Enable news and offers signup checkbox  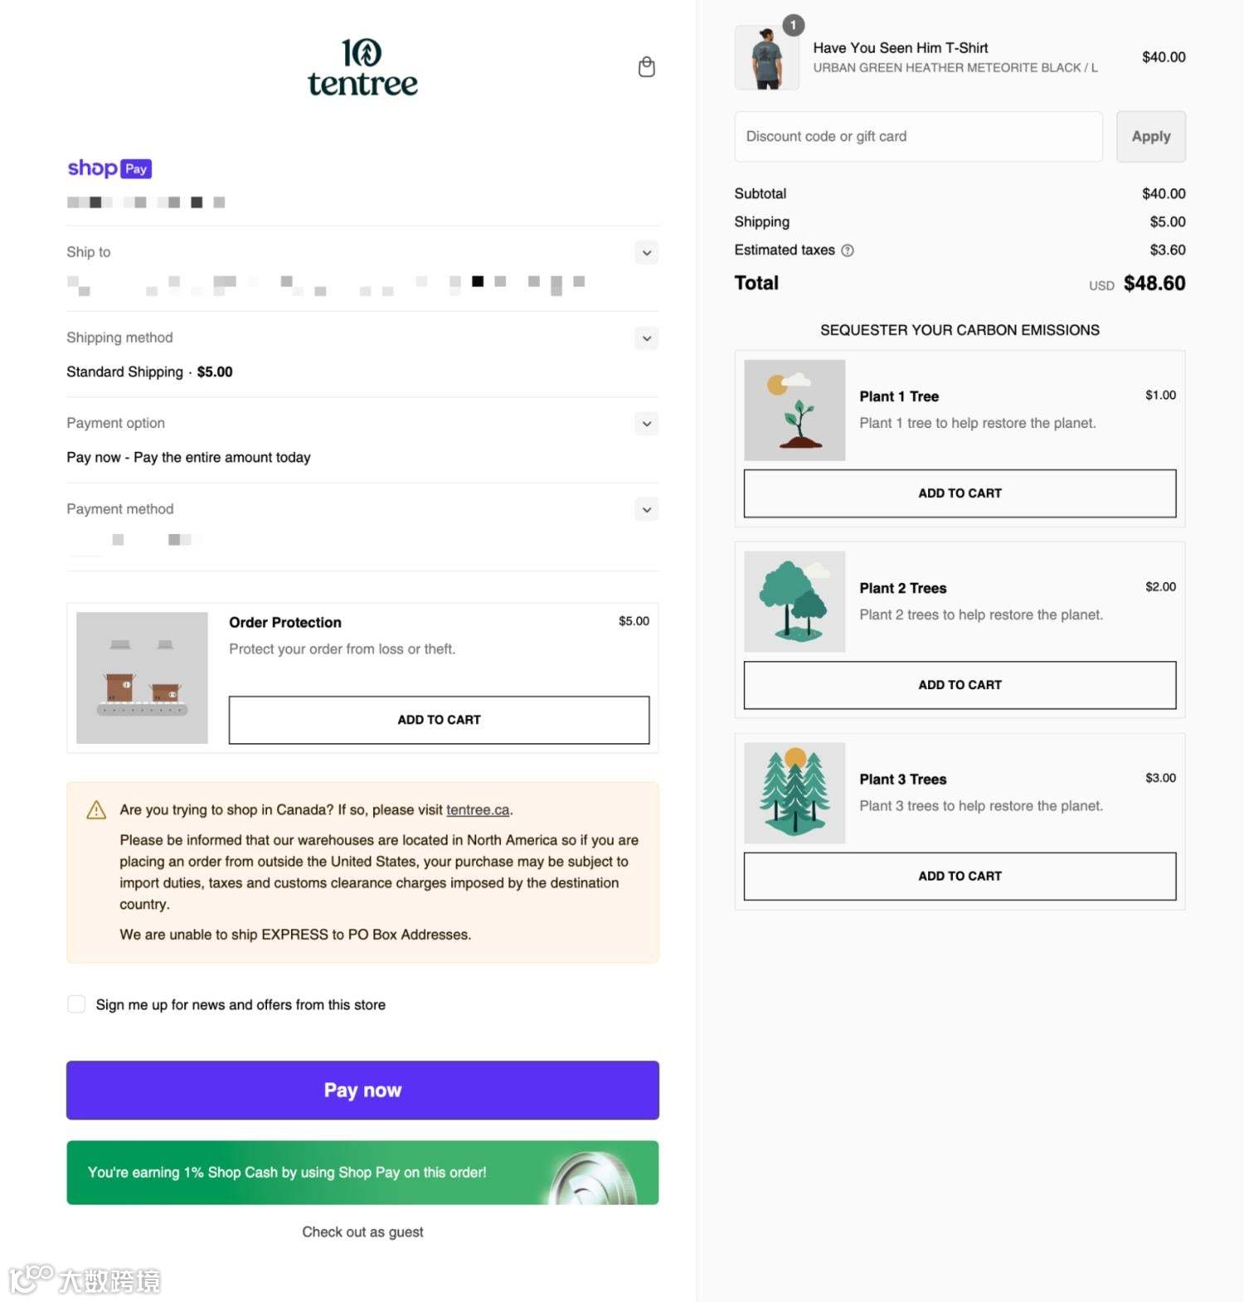[x=76, y=1004]
